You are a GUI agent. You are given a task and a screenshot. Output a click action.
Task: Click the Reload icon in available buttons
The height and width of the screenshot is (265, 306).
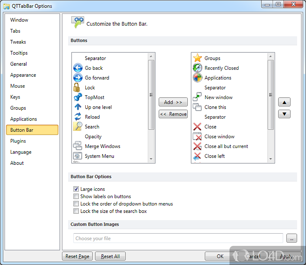(x=78, y=117)
